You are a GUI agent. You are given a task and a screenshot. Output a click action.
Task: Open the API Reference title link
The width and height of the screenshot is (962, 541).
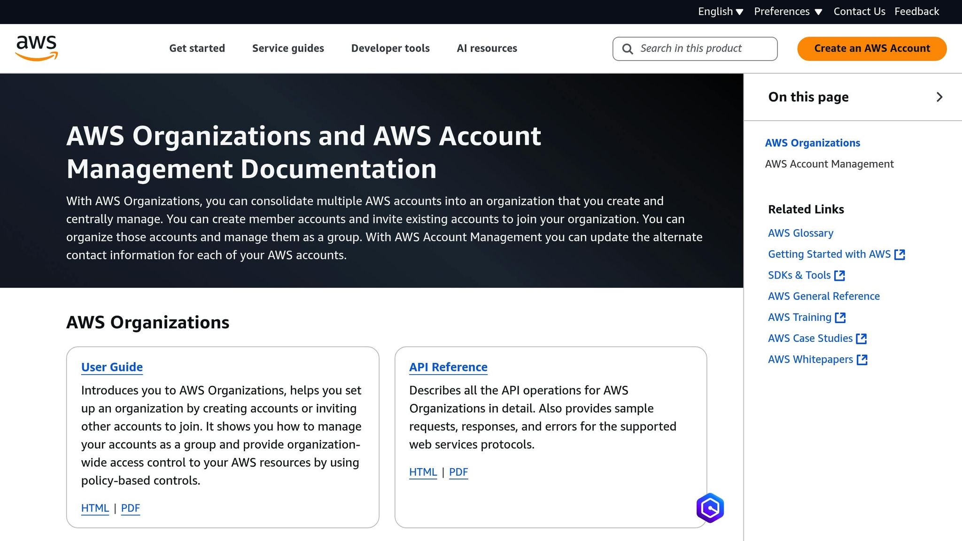click(448, 367)
